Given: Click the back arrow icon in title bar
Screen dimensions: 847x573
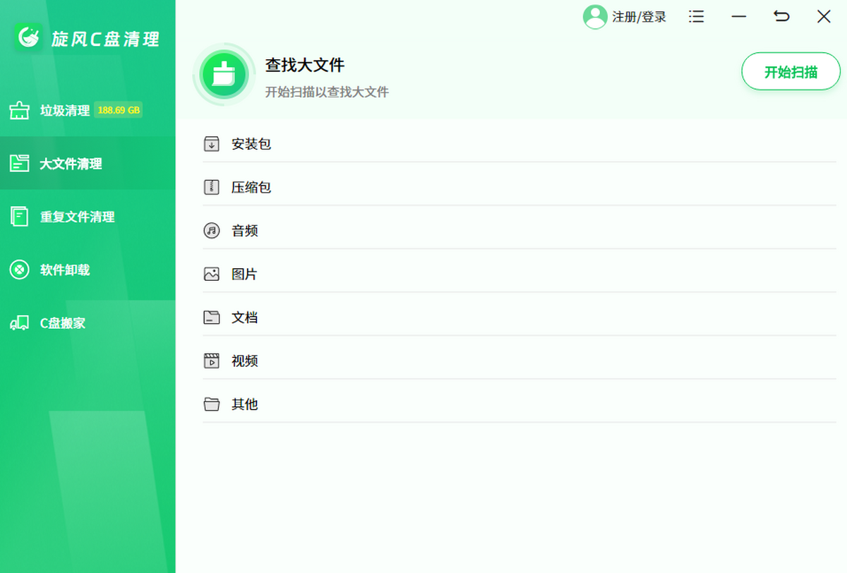Looking at the screenshot, I should [781, 16].
